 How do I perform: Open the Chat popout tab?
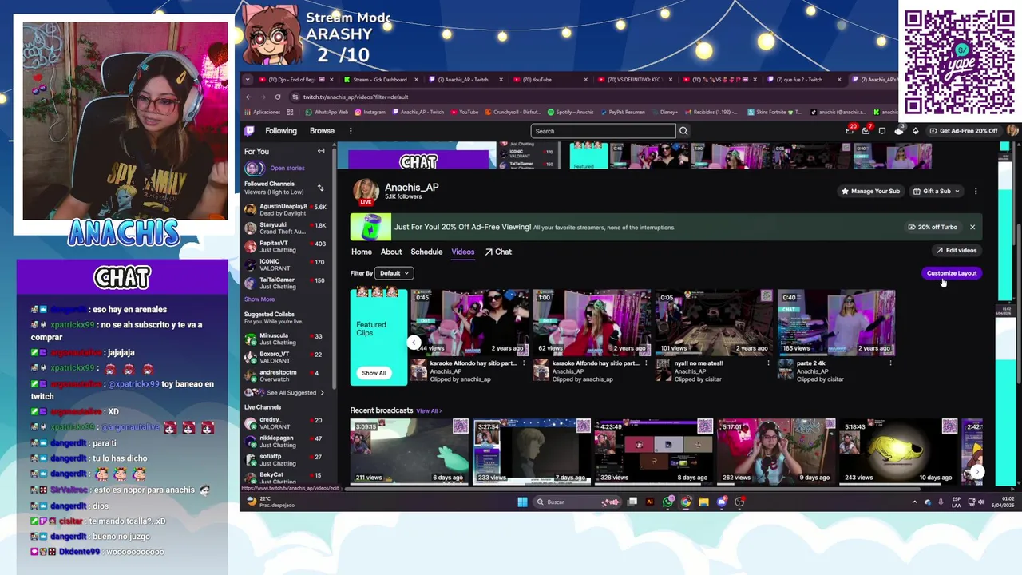click(498, 252)
